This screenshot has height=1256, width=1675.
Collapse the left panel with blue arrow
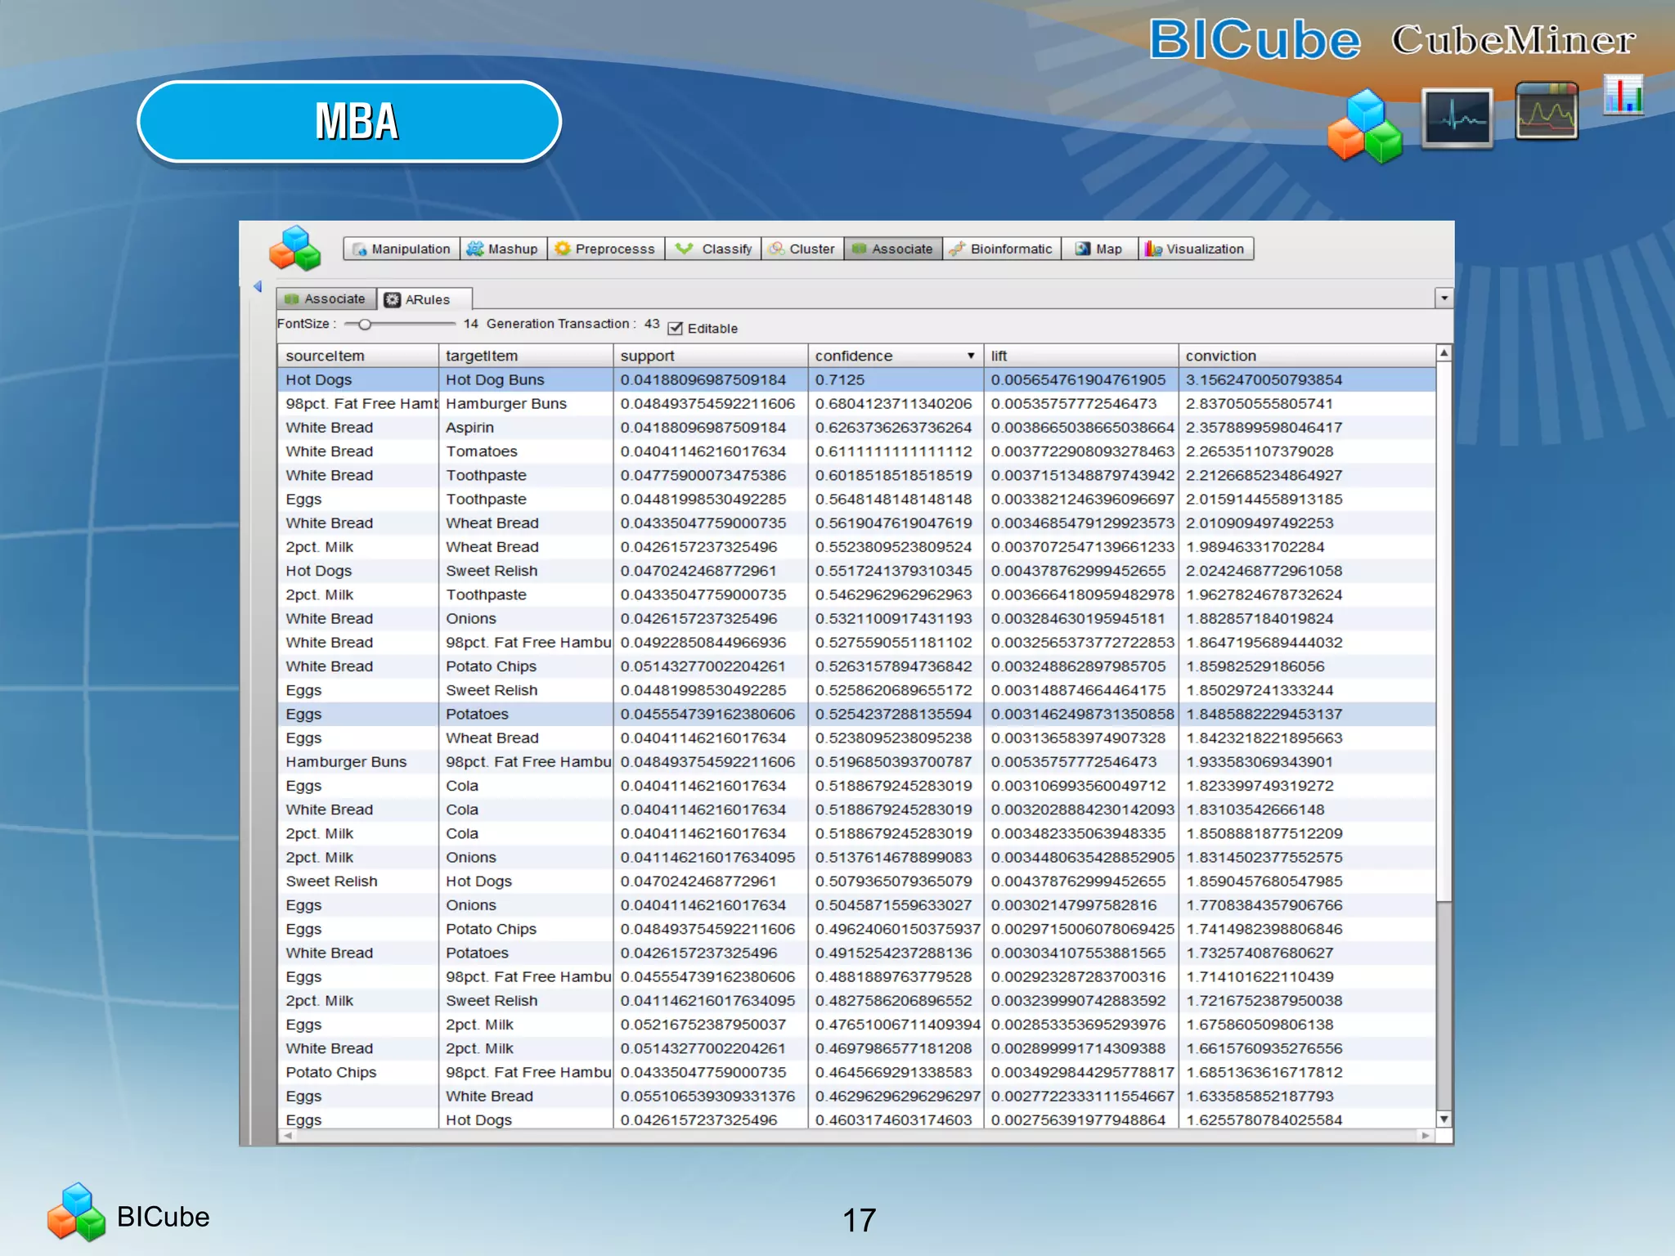(x=258, y=286)
